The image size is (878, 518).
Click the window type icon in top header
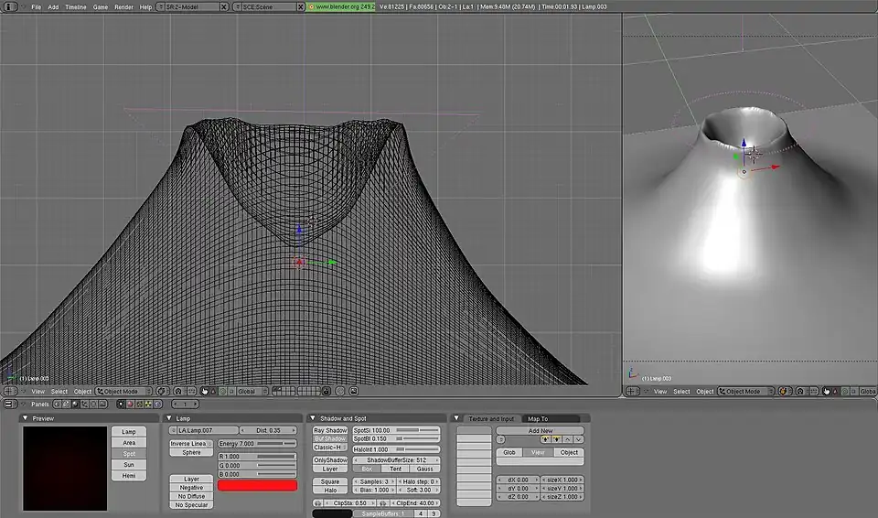(x=10, y=6)
